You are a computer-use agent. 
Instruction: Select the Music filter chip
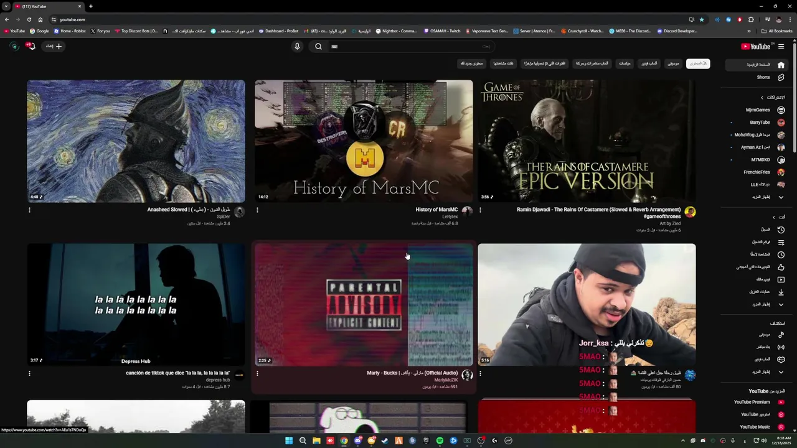click(673, 63)
